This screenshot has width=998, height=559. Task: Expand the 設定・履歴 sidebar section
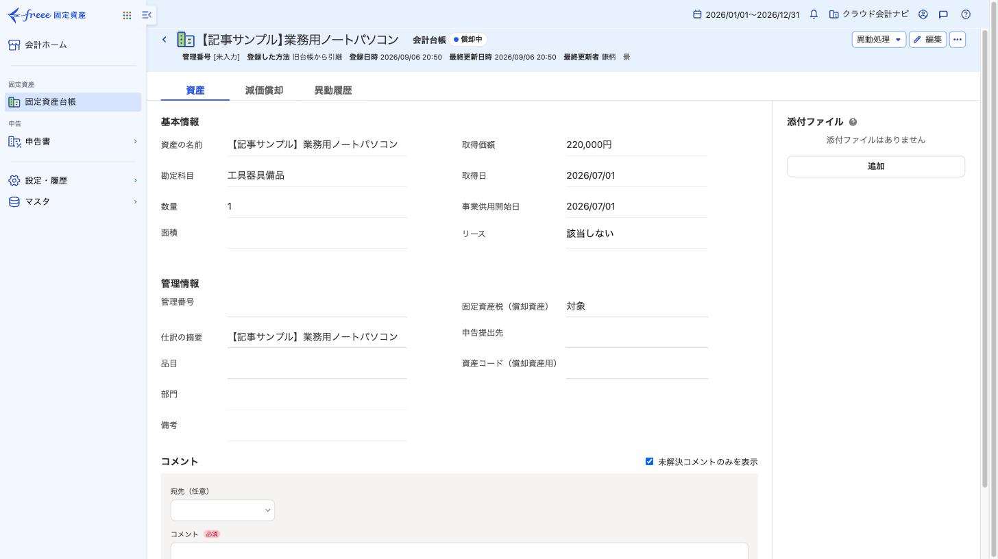click(73, 181)
